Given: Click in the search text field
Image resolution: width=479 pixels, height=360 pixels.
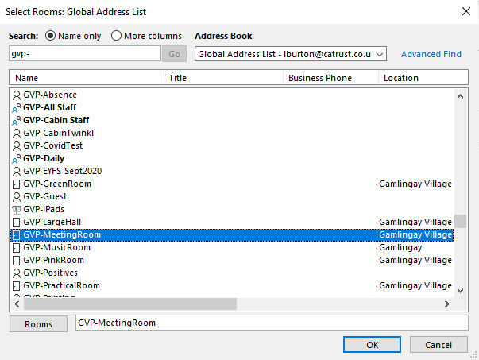Looking at the screenshot, I should point(83,54).
